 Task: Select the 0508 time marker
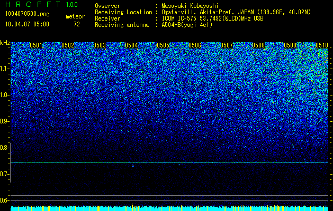coord(258,45)
